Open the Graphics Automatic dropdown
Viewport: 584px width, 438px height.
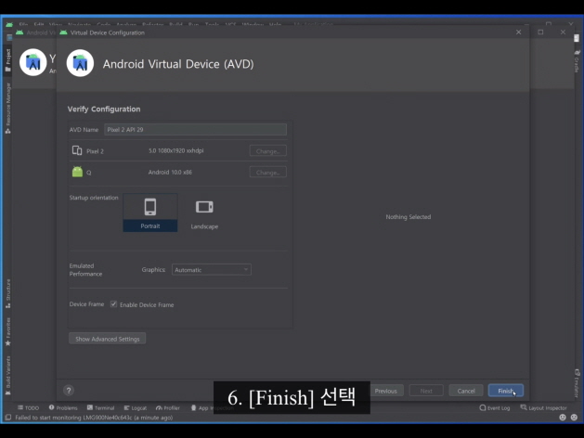tap(211, 270)
